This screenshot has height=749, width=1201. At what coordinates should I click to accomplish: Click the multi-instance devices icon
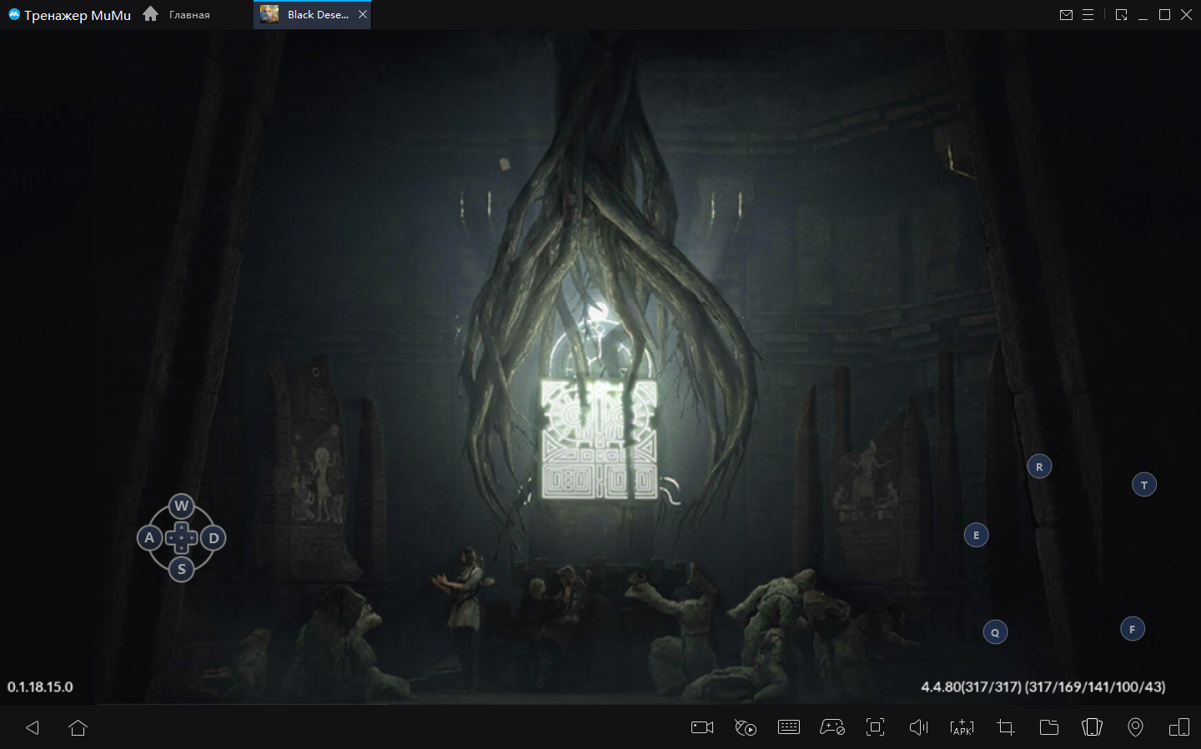1178,727
